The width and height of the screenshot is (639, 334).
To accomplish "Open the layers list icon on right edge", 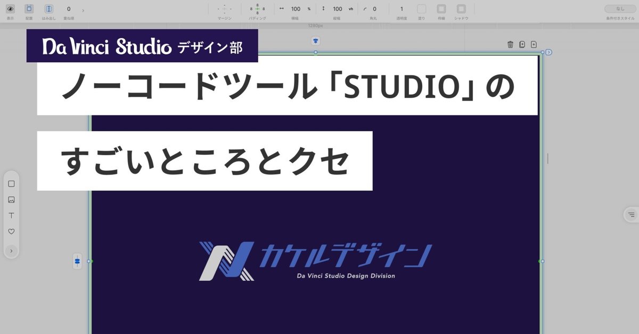I will pyautogui.click(x=631, y=215).
